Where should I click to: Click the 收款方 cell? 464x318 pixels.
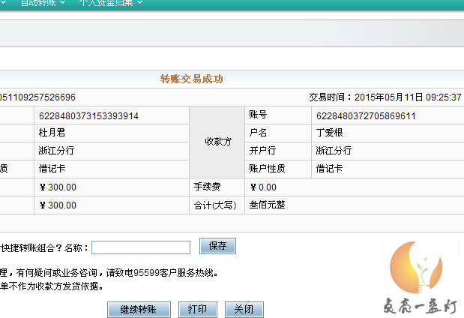point(218,142)
